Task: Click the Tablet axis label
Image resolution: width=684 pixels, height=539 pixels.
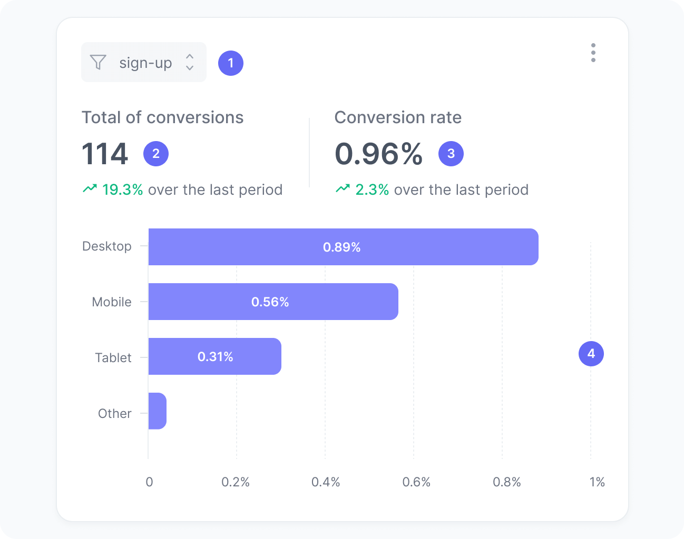Action: pyautogui.click(x=113, y=357)
